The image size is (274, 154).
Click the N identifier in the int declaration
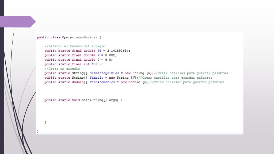[x=93, y=64]
